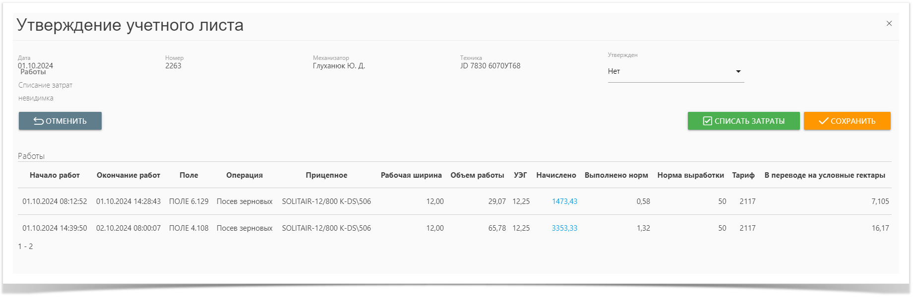Sort by the Окончание работ column header
Viewport: 916px width, 298px height.
point(128,175)
